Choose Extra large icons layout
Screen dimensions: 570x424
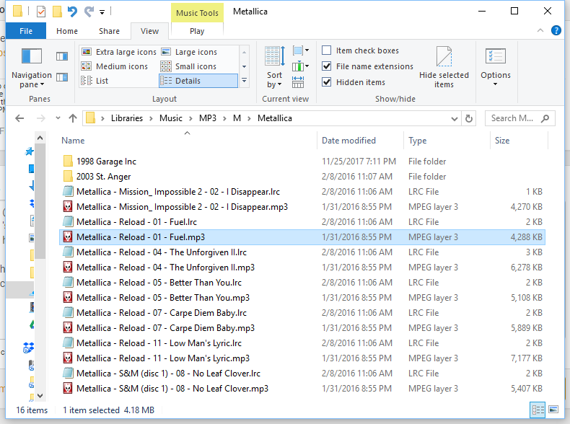click(119, 52)
